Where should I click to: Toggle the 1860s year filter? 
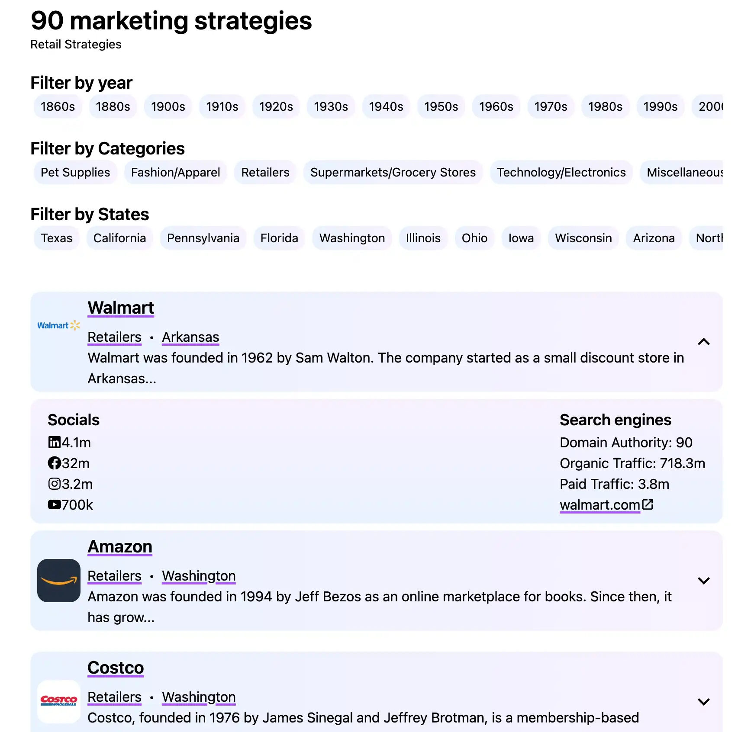(58, 106)
